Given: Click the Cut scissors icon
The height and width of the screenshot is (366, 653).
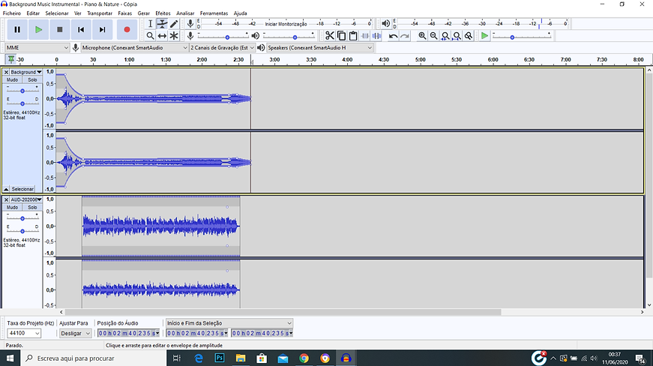Looking at the screenshot, I should tap(329, 36).
